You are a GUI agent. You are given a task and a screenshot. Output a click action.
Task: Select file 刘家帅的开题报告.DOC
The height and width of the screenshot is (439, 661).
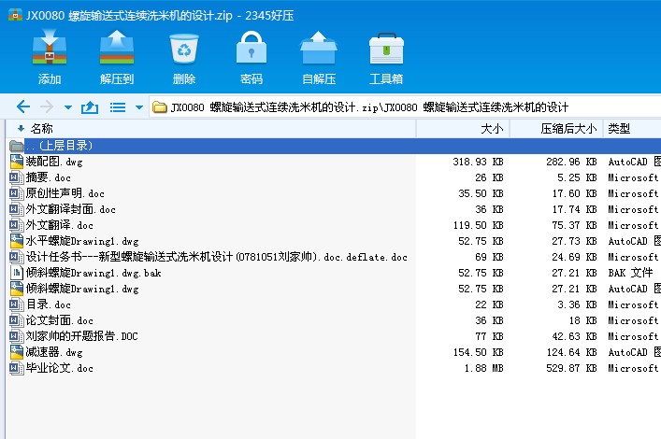[81, 335]
